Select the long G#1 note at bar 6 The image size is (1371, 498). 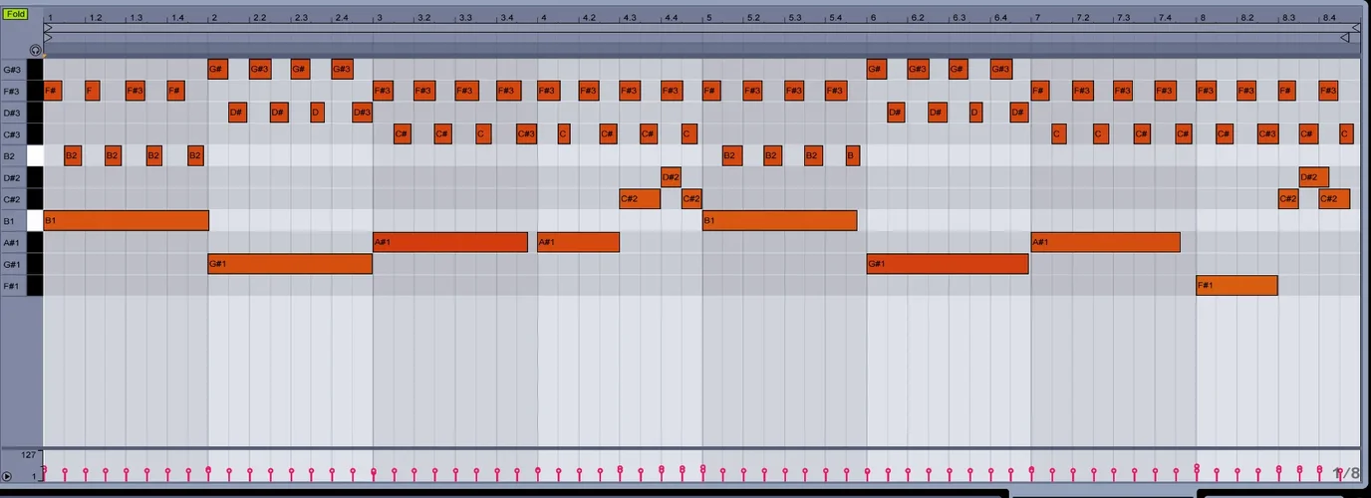948,264
